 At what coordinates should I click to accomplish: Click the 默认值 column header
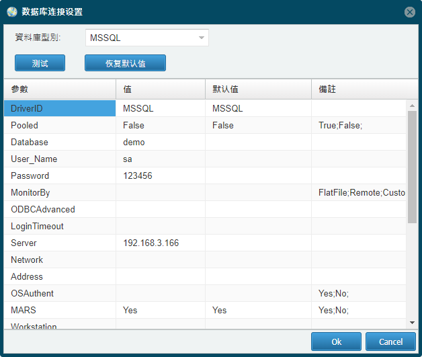[258, 89]
